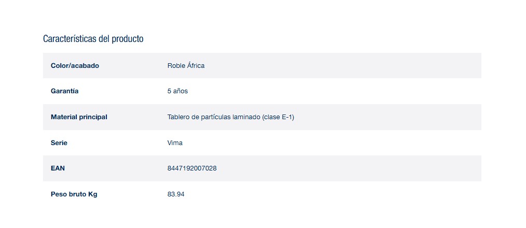Click the gross weight value 83.94

[x=176, y=194]
